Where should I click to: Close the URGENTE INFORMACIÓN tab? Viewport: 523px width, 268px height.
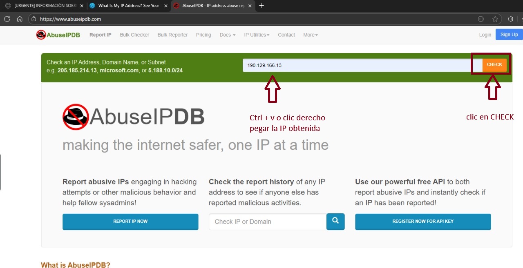[81, 6]
